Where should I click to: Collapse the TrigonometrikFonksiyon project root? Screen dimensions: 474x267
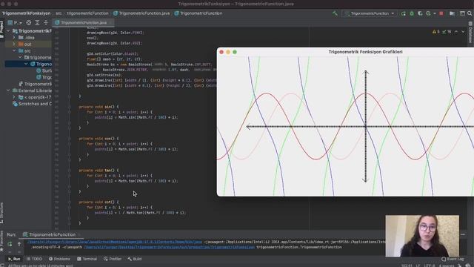[x=8, y=31]
